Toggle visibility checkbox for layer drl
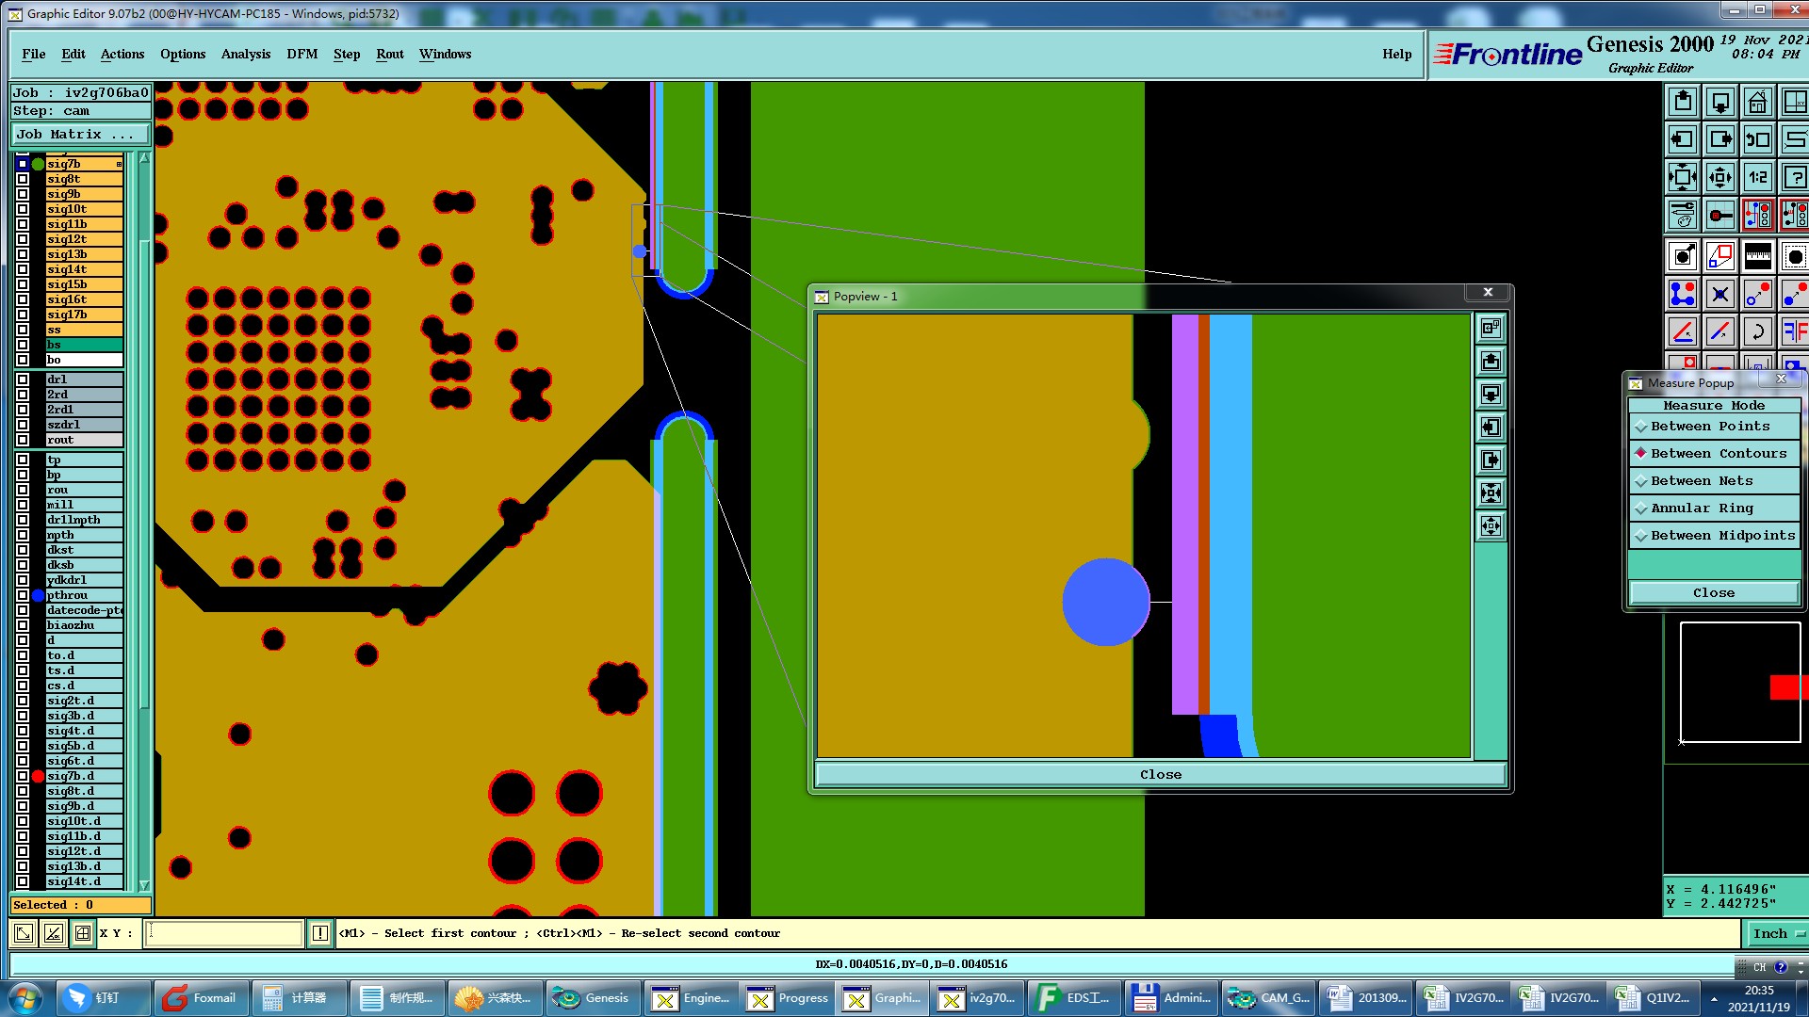 [x=23, y=379]
